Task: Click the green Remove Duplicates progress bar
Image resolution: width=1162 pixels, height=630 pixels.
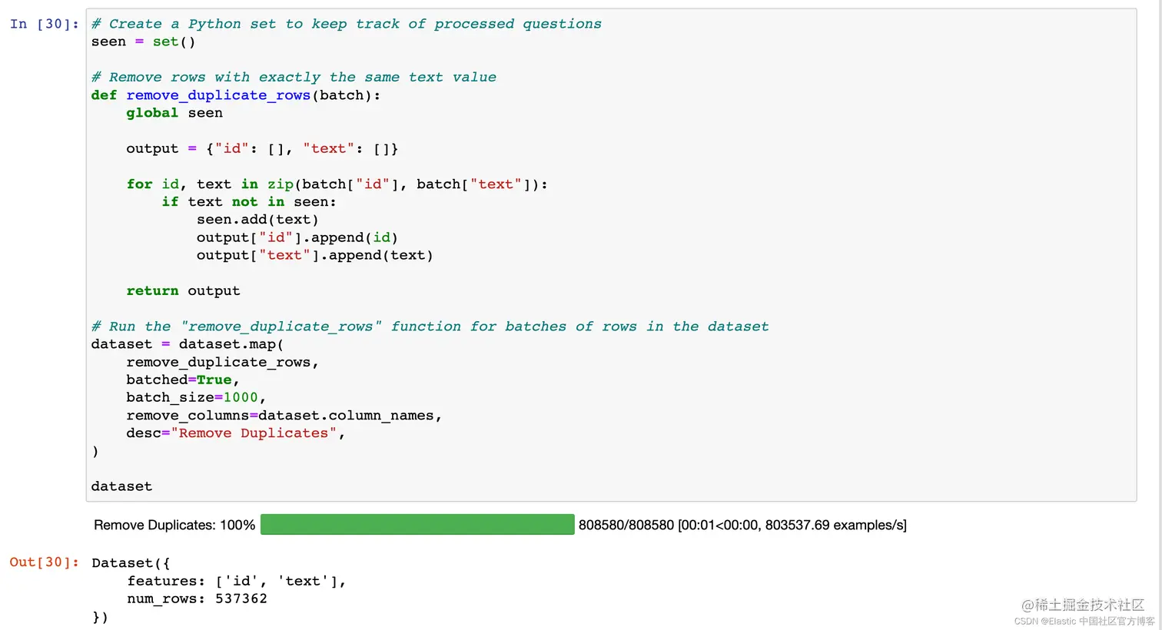Action: (417, 525)
